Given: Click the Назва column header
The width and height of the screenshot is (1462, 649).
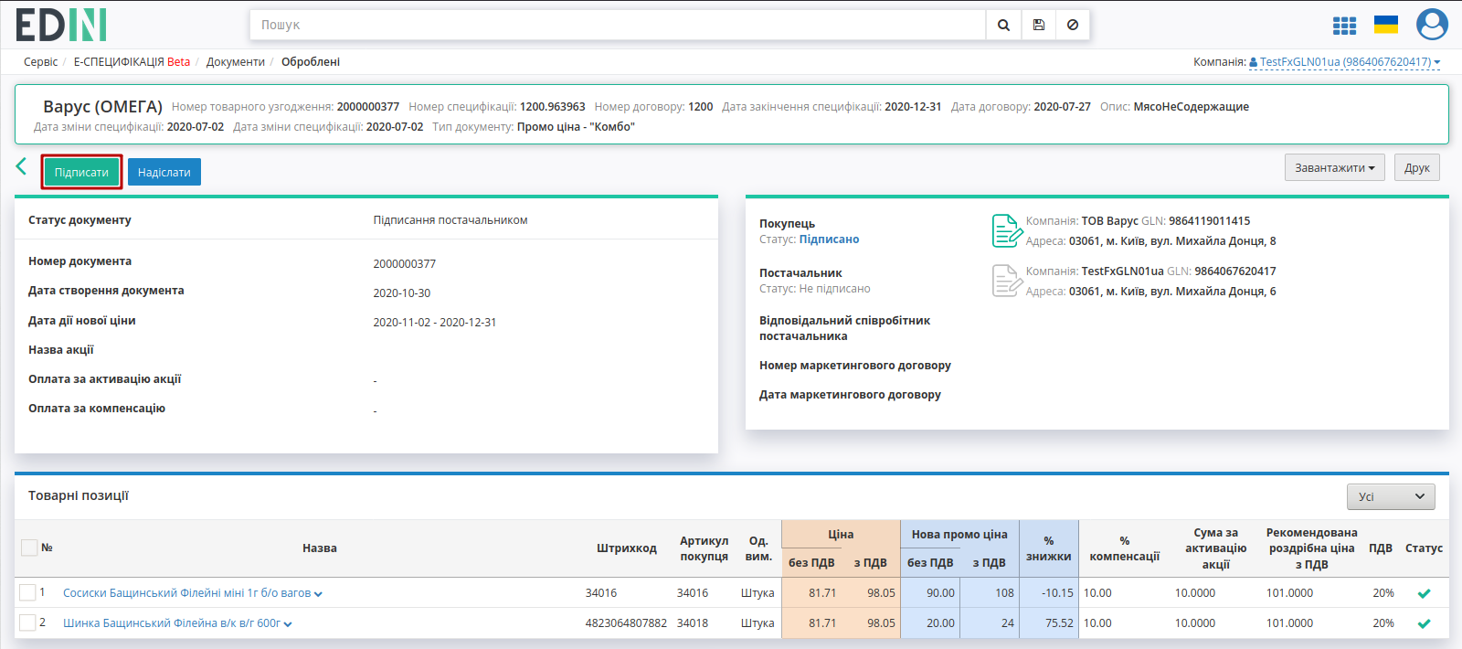Looking at the screenshot, I should point(320,548).
